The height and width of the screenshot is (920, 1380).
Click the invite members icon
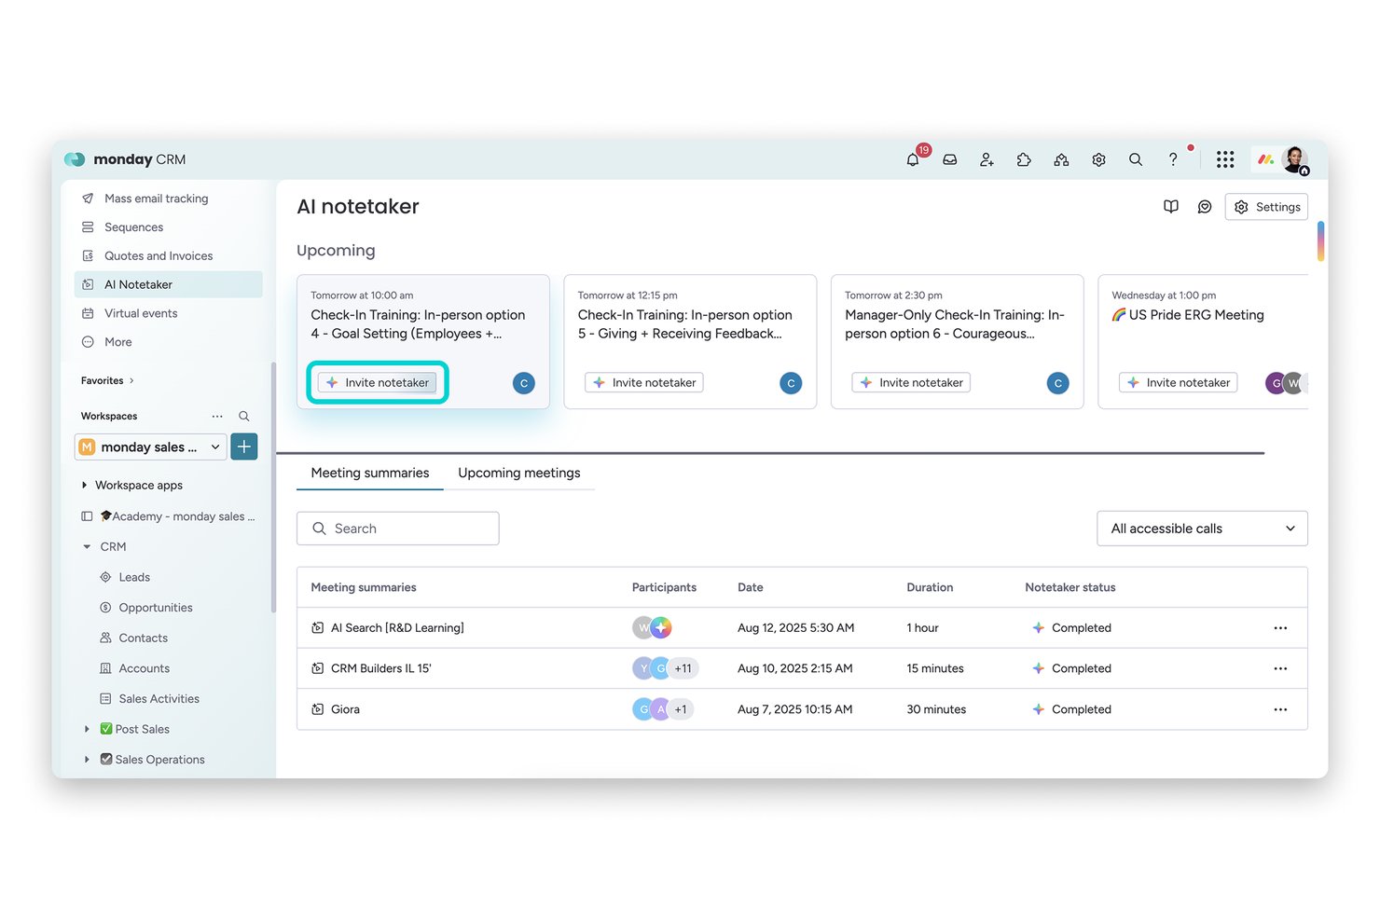point(987,159)
